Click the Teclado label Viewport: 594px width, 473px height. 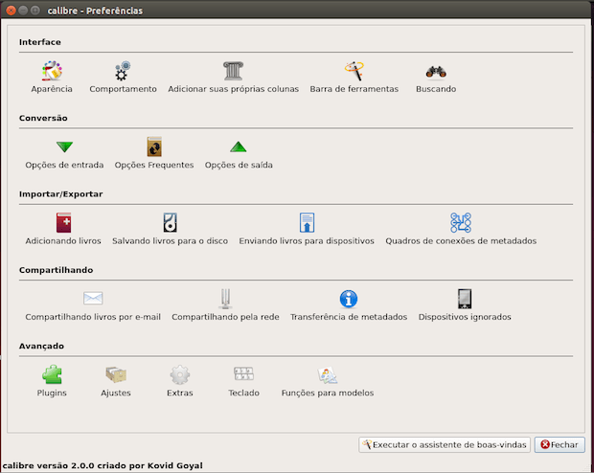pos(244,394)
